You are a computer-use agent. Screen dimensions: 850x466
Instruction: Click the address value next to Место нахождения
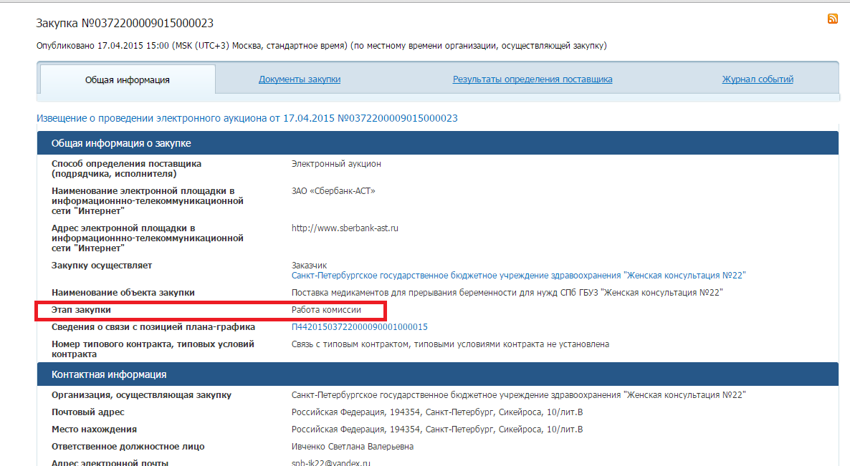437,429
